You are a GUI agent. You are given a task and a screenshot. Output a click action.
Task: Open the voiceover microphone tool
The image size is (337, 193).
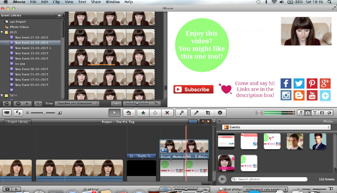[x=196, y=113]
